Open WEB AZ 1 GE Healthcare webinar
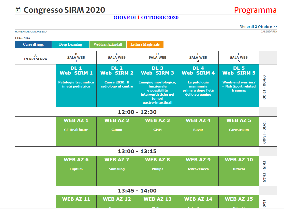The width and height of the screenshot is (284, 209). (x=76, y=130)
